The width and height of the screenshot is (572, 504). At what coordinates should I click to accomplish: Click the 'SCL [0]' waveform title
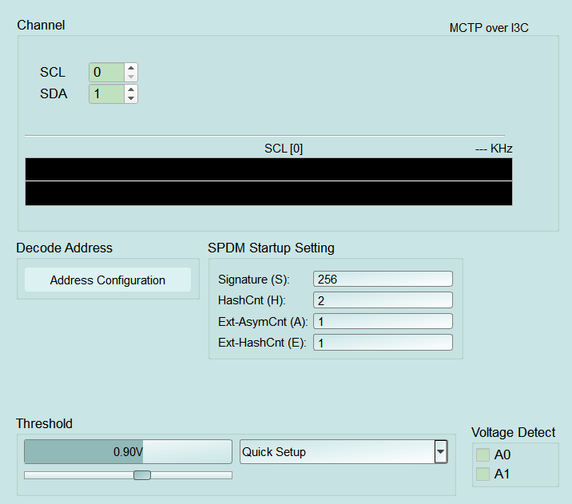(x=284, y=149)
